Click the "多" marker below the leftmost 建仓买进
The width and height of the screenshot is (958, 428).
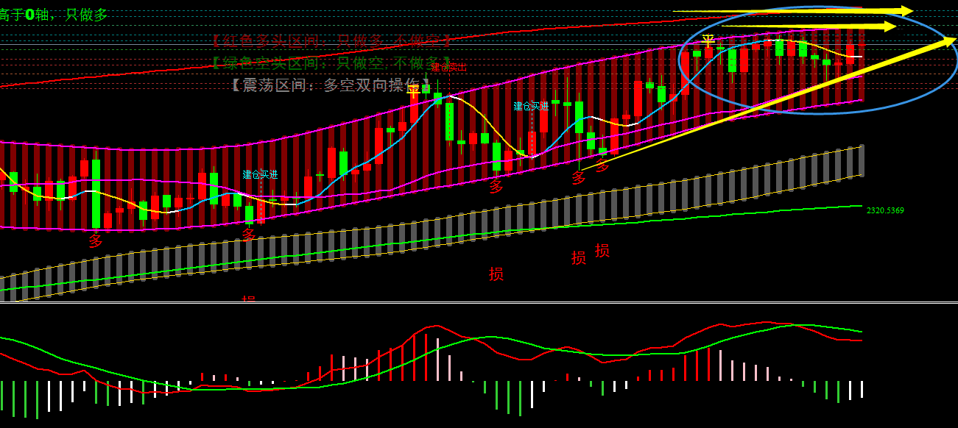click(x=249, y=235)
